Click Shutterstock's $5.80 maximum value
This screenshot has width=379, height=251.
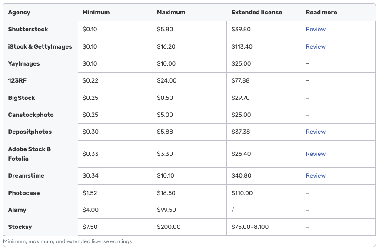tap(165, 29)
